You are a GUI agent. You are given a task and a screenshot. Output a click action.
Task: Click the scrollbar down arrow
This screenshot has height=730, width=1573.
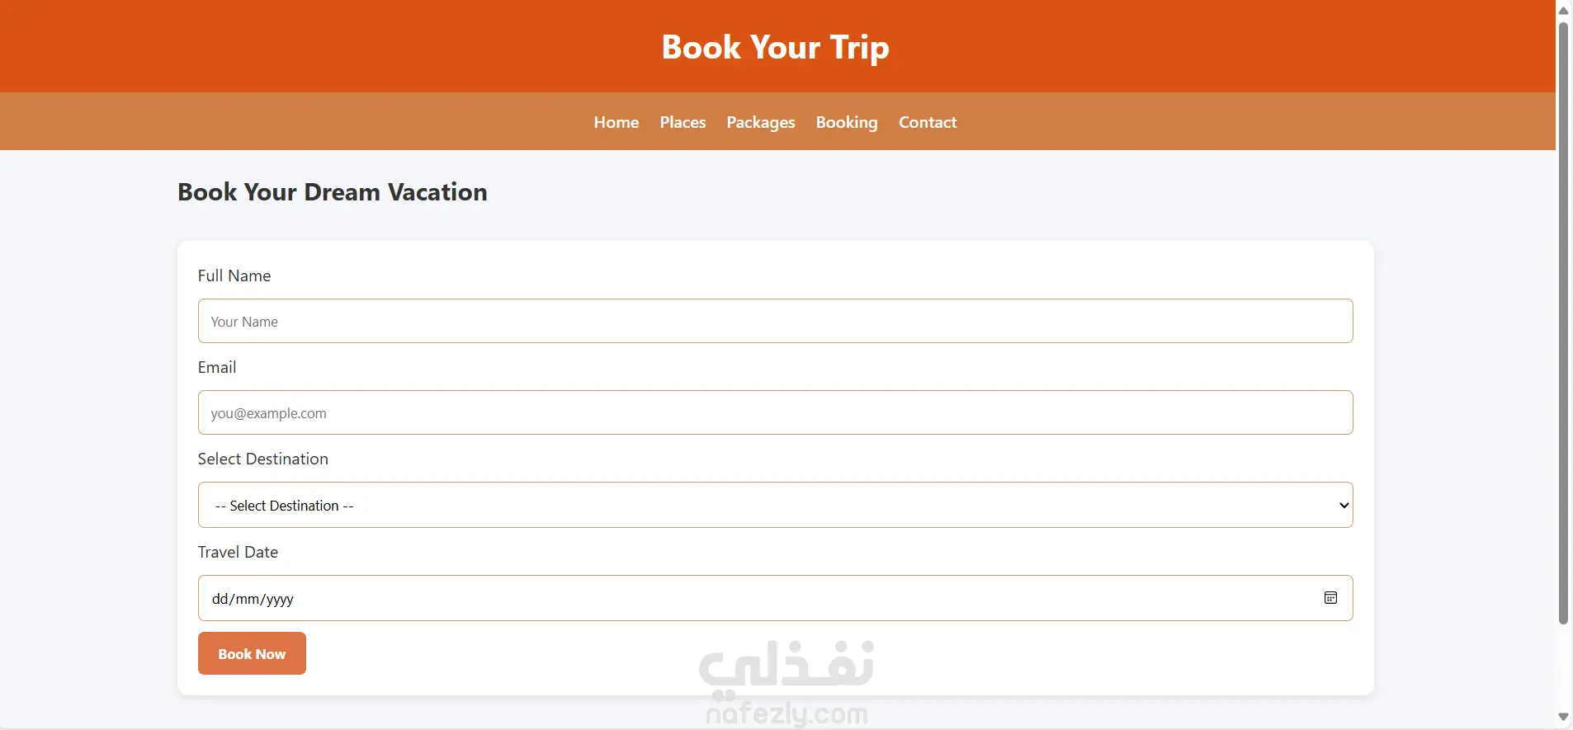click(x=1563, y=717)
